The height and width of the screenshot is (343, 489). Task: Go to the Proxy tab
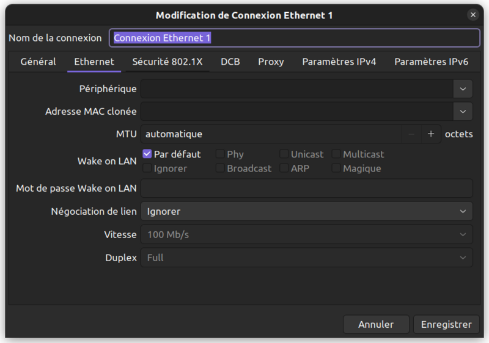271,62
